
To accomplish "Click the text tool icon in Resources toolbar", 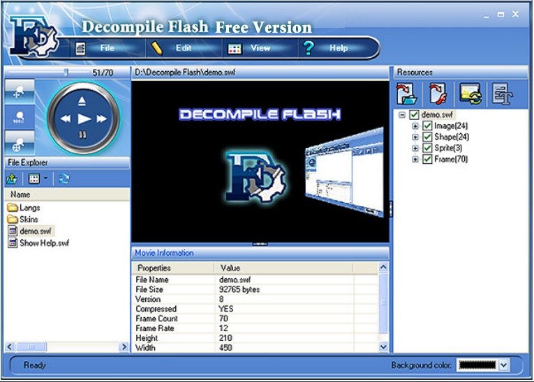I will pos(502,94).
